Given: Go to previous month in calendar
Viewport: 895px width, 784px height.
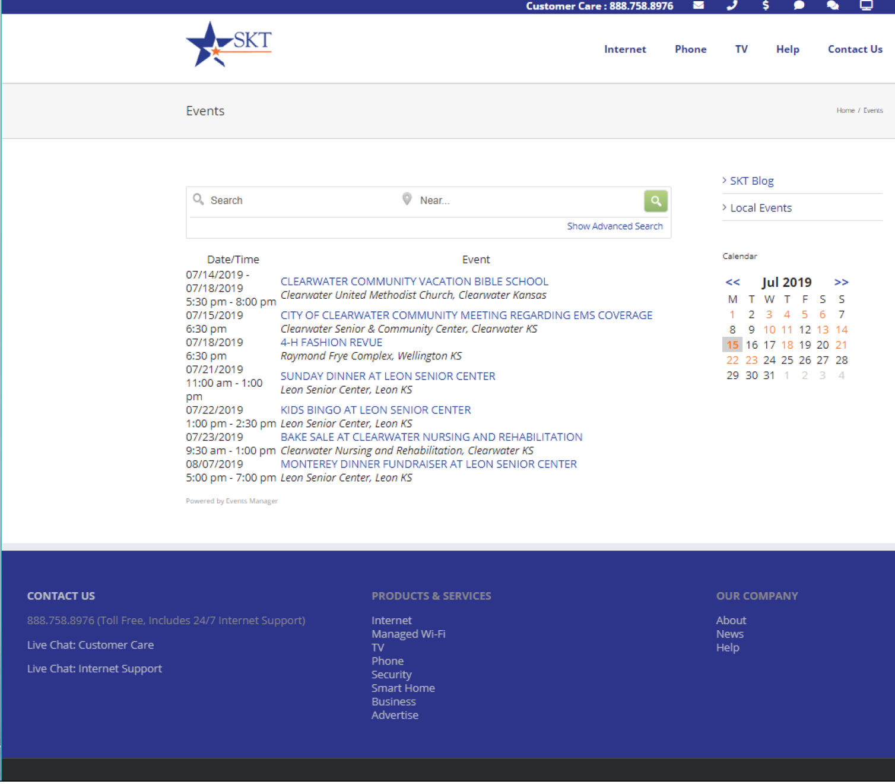Looking at the screenshot, I should click(733, 282).
